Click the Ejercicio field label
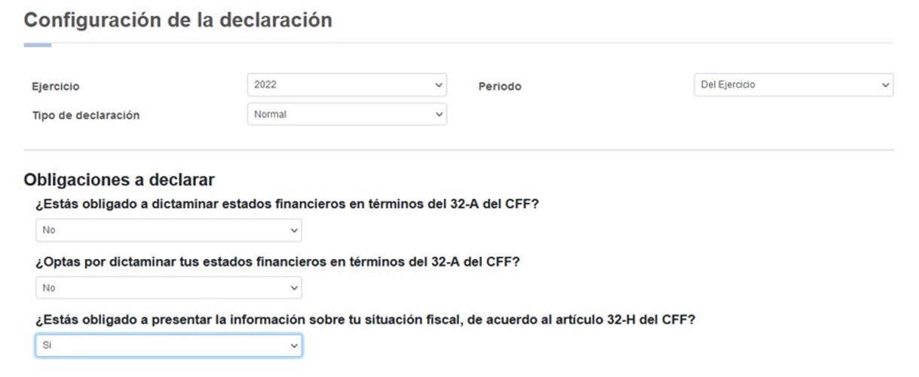919x377 pixels. (55, 87)
